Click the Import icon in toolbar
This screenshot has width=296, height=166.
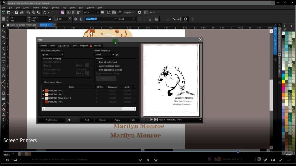tap(69, 12)
